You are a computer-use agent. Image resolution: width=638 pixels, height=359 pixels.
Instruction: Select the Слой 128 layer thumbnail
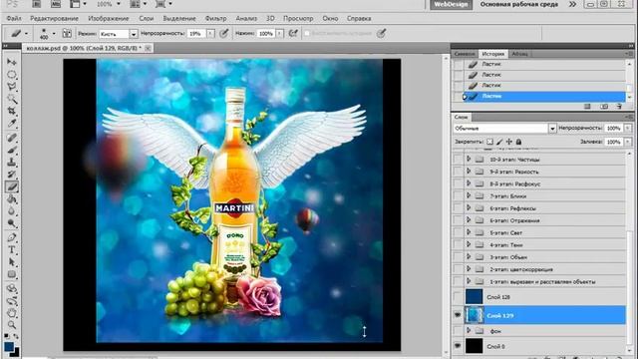coord(474,297)
